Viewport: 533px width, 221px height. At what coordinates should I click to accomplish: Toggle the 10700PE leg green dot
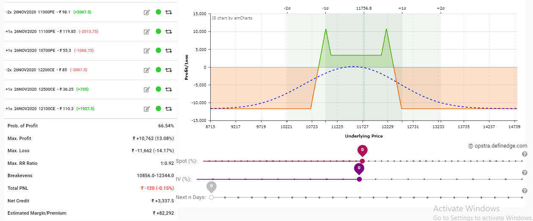click(x=158, y=51)
